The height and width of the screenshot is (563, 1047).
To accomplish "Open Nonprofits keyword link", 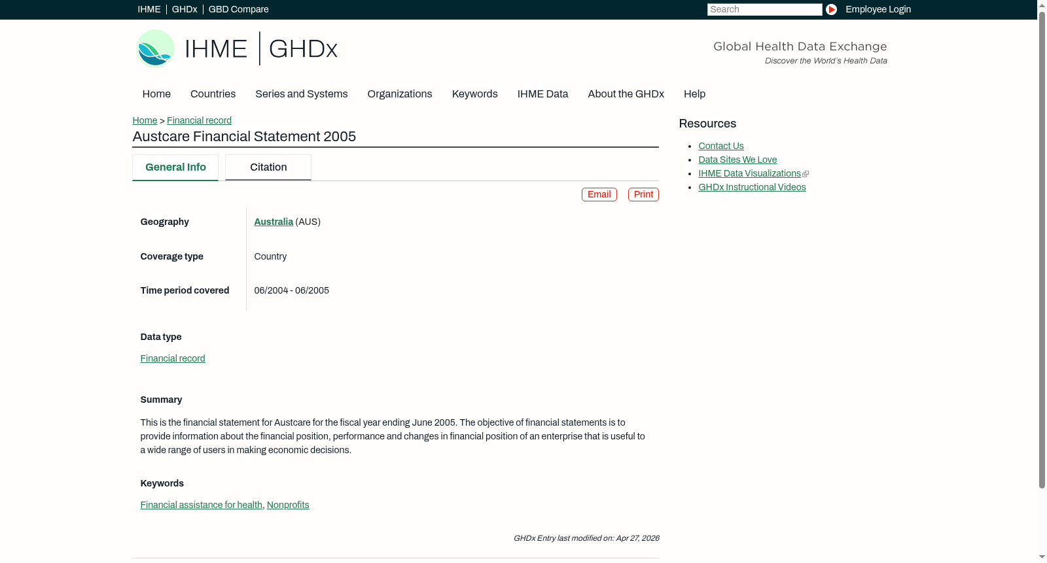I will (x=288, y=505).
